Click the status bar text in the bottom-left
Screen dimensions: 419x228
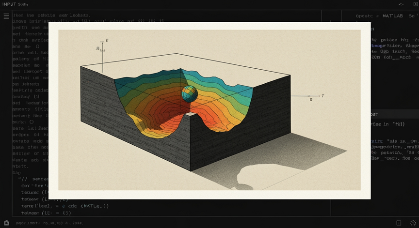[x=49, y=223]
